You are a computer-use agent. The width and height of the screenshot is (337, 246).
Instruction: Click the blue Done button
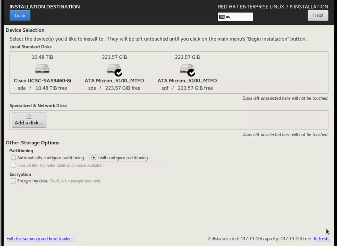tap(20, 15)
